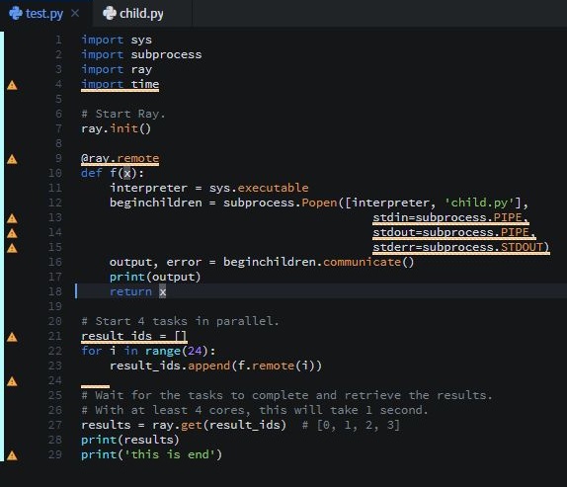Image resolution: width=567 pixels, height=487 pixels.
Task: Click the '# Start Ray.' comment
Action: click(122, 114)
